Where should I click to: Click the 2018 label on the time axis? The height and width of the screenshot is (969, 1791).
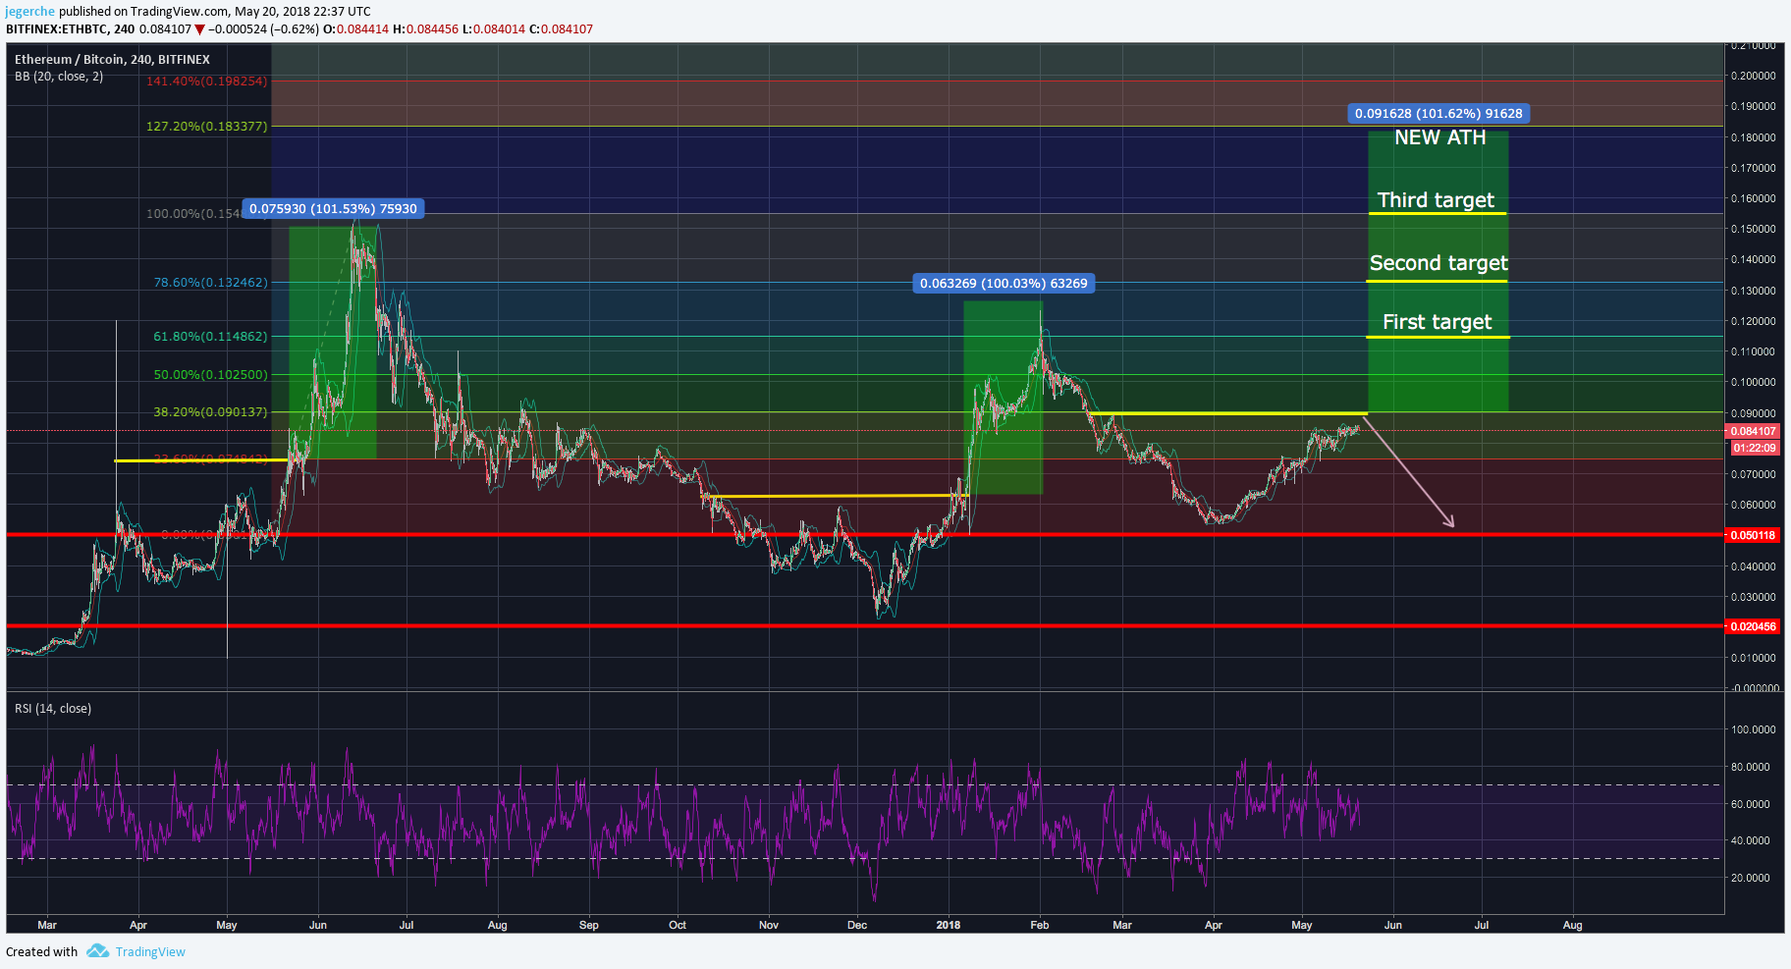point(949,925)
